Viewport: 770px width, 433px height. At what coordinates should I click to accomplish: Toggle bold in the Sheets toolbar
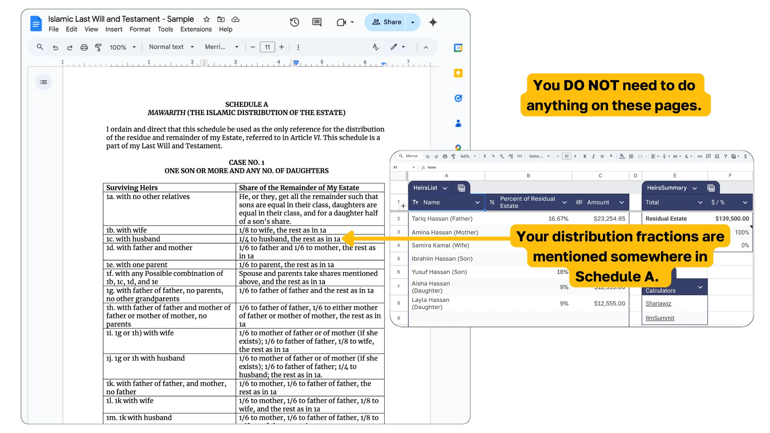tap(585, 156)
